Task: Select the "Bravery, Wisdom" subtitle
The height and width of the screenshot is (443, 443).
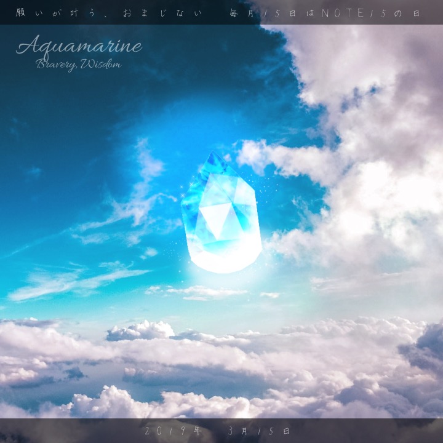Action: coord(78,65)
